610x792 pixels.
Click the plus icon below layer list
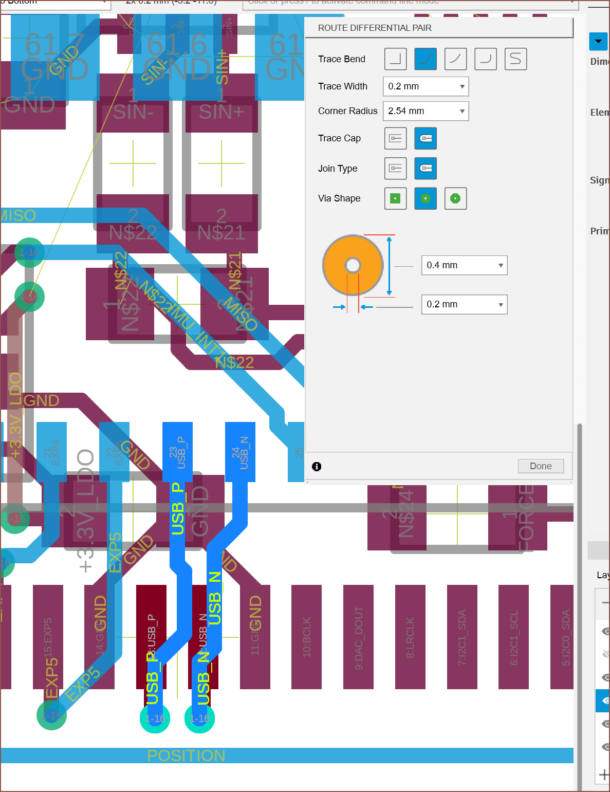coord(604,775)
